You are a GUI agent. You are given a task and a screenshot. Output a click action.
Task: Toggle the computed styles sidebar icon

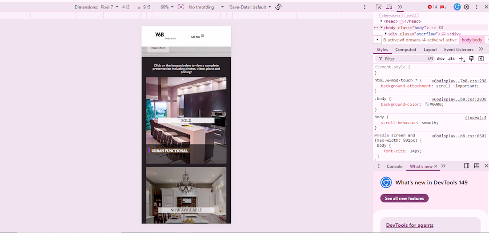click(x=481, y=58)
